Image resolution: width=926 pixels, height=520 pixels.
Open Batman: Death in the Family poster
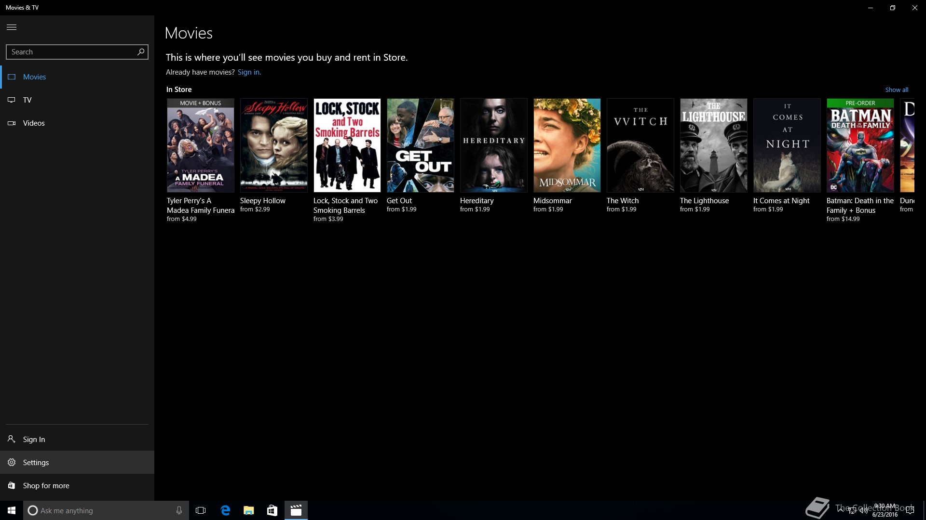(860, 145)
